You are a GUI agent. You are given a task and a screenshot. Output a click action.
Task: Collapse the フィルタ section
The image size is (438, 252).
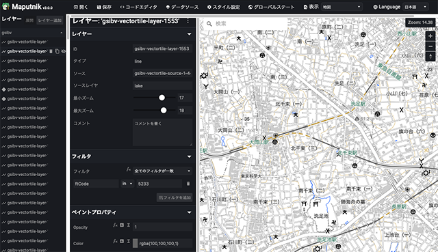click(x=189, y=156)
